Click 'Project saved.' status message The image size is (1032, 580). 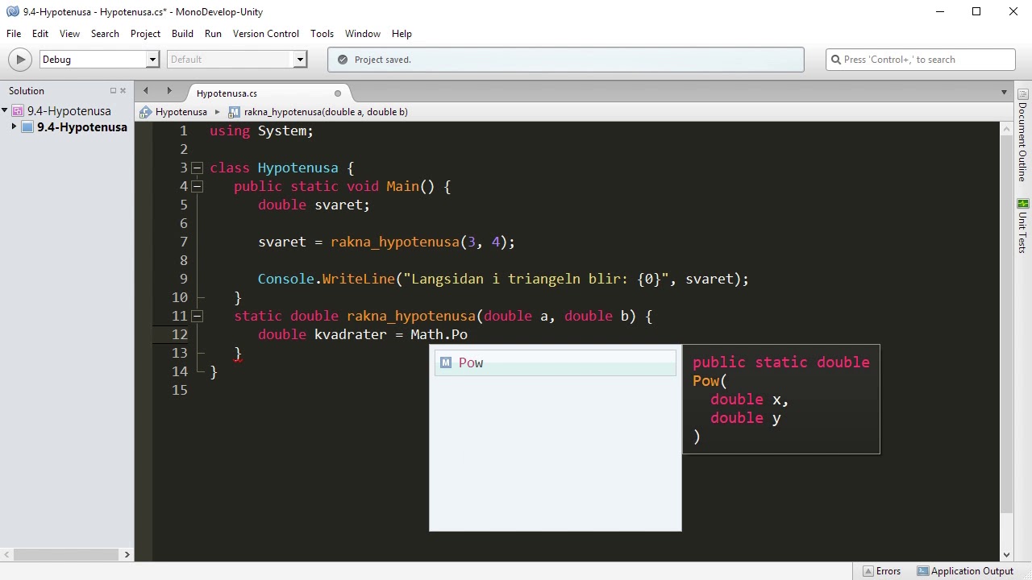pyautogui.click(x=382, y=60)
